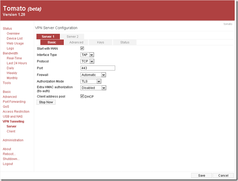This screenshot has width=238, height=181.
Task: Expand the Extra HMAC authorization dropdown
Action: pyautogui.click(x=93, y=88)
